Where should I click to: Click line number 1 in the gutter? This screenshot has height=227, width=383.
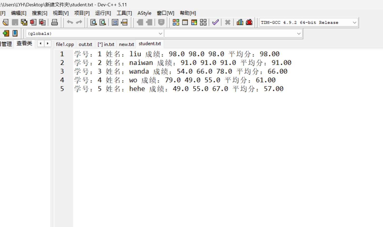tap(62, 54)
